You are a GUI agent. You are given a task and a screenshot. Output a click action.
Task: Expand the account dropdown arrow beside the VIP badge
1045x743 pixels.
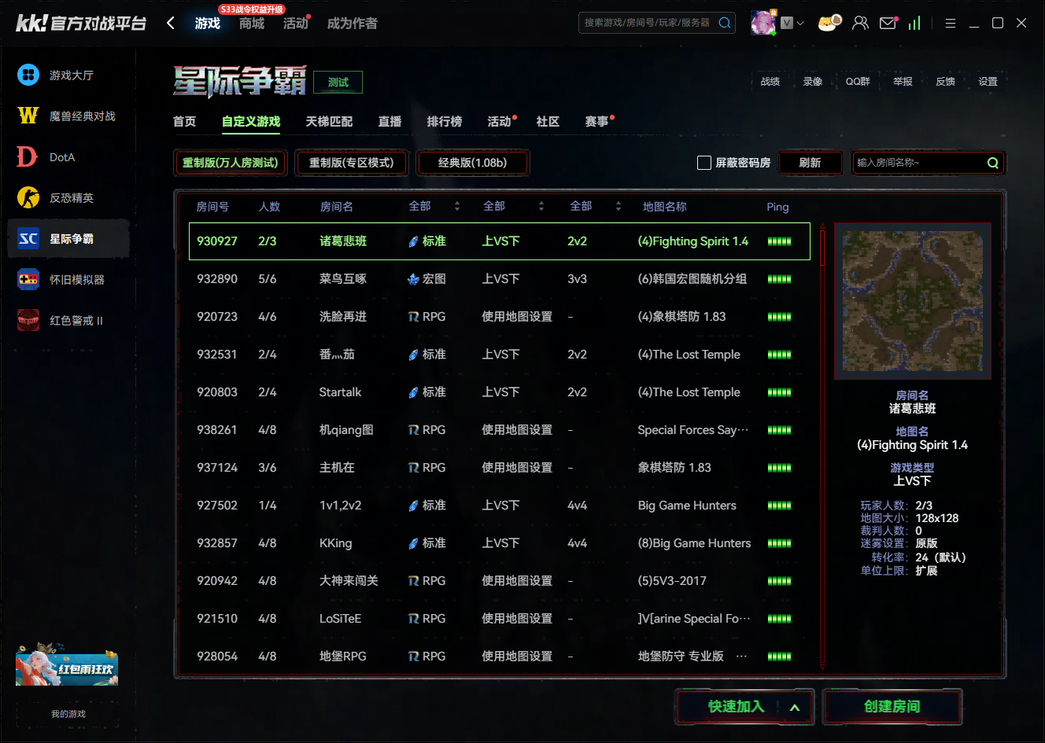800,24
